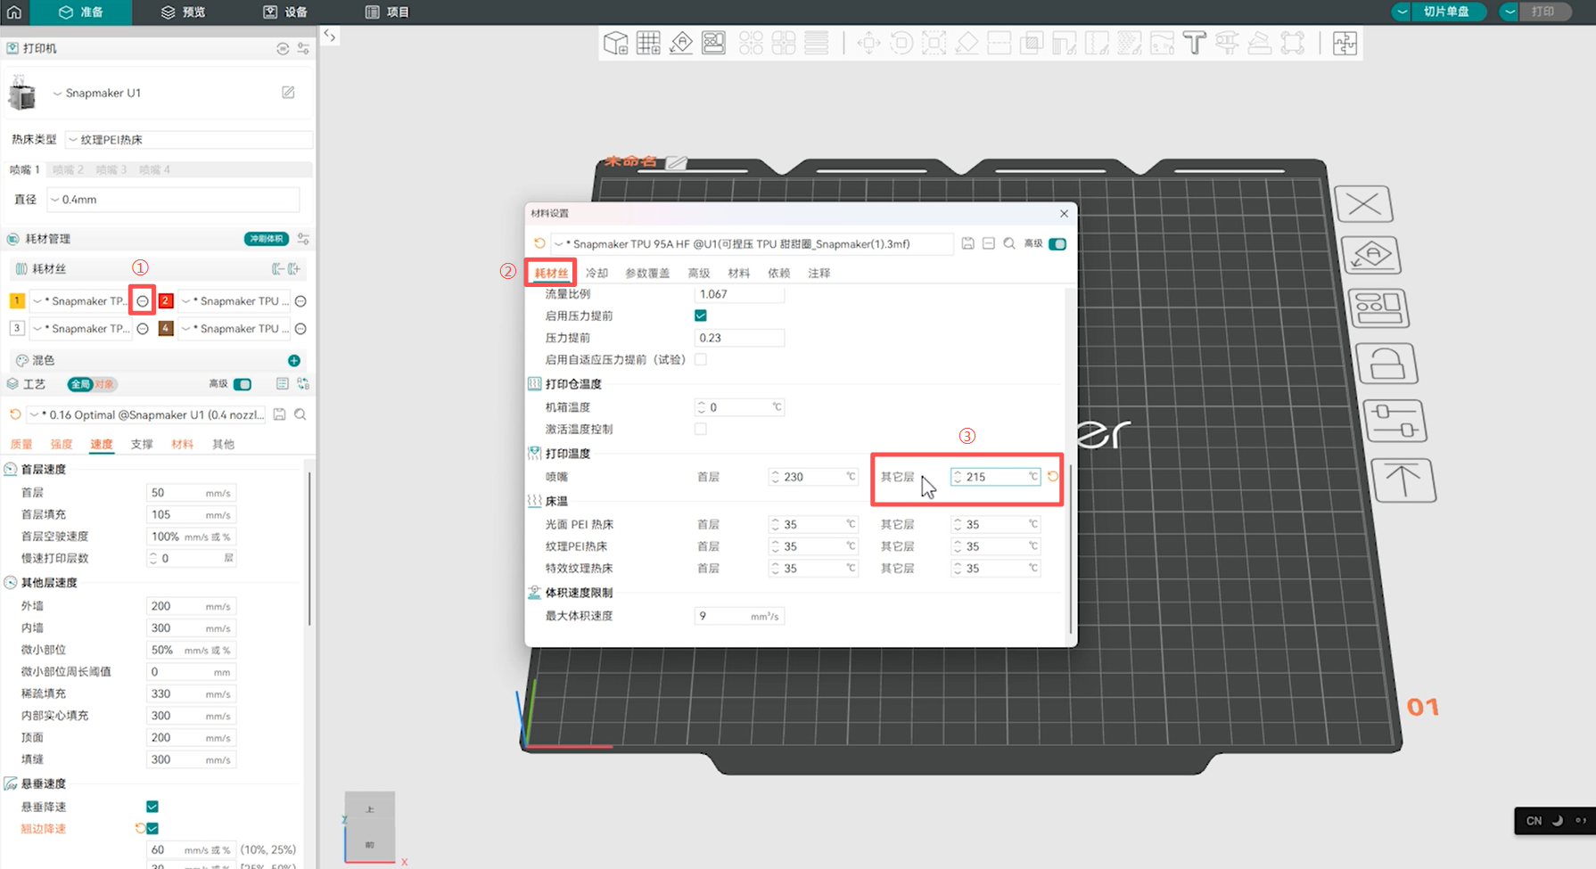Click the 冲刷体积 button
The height and width of the screenshot is (869, 1596).
(x=267, y=239)
